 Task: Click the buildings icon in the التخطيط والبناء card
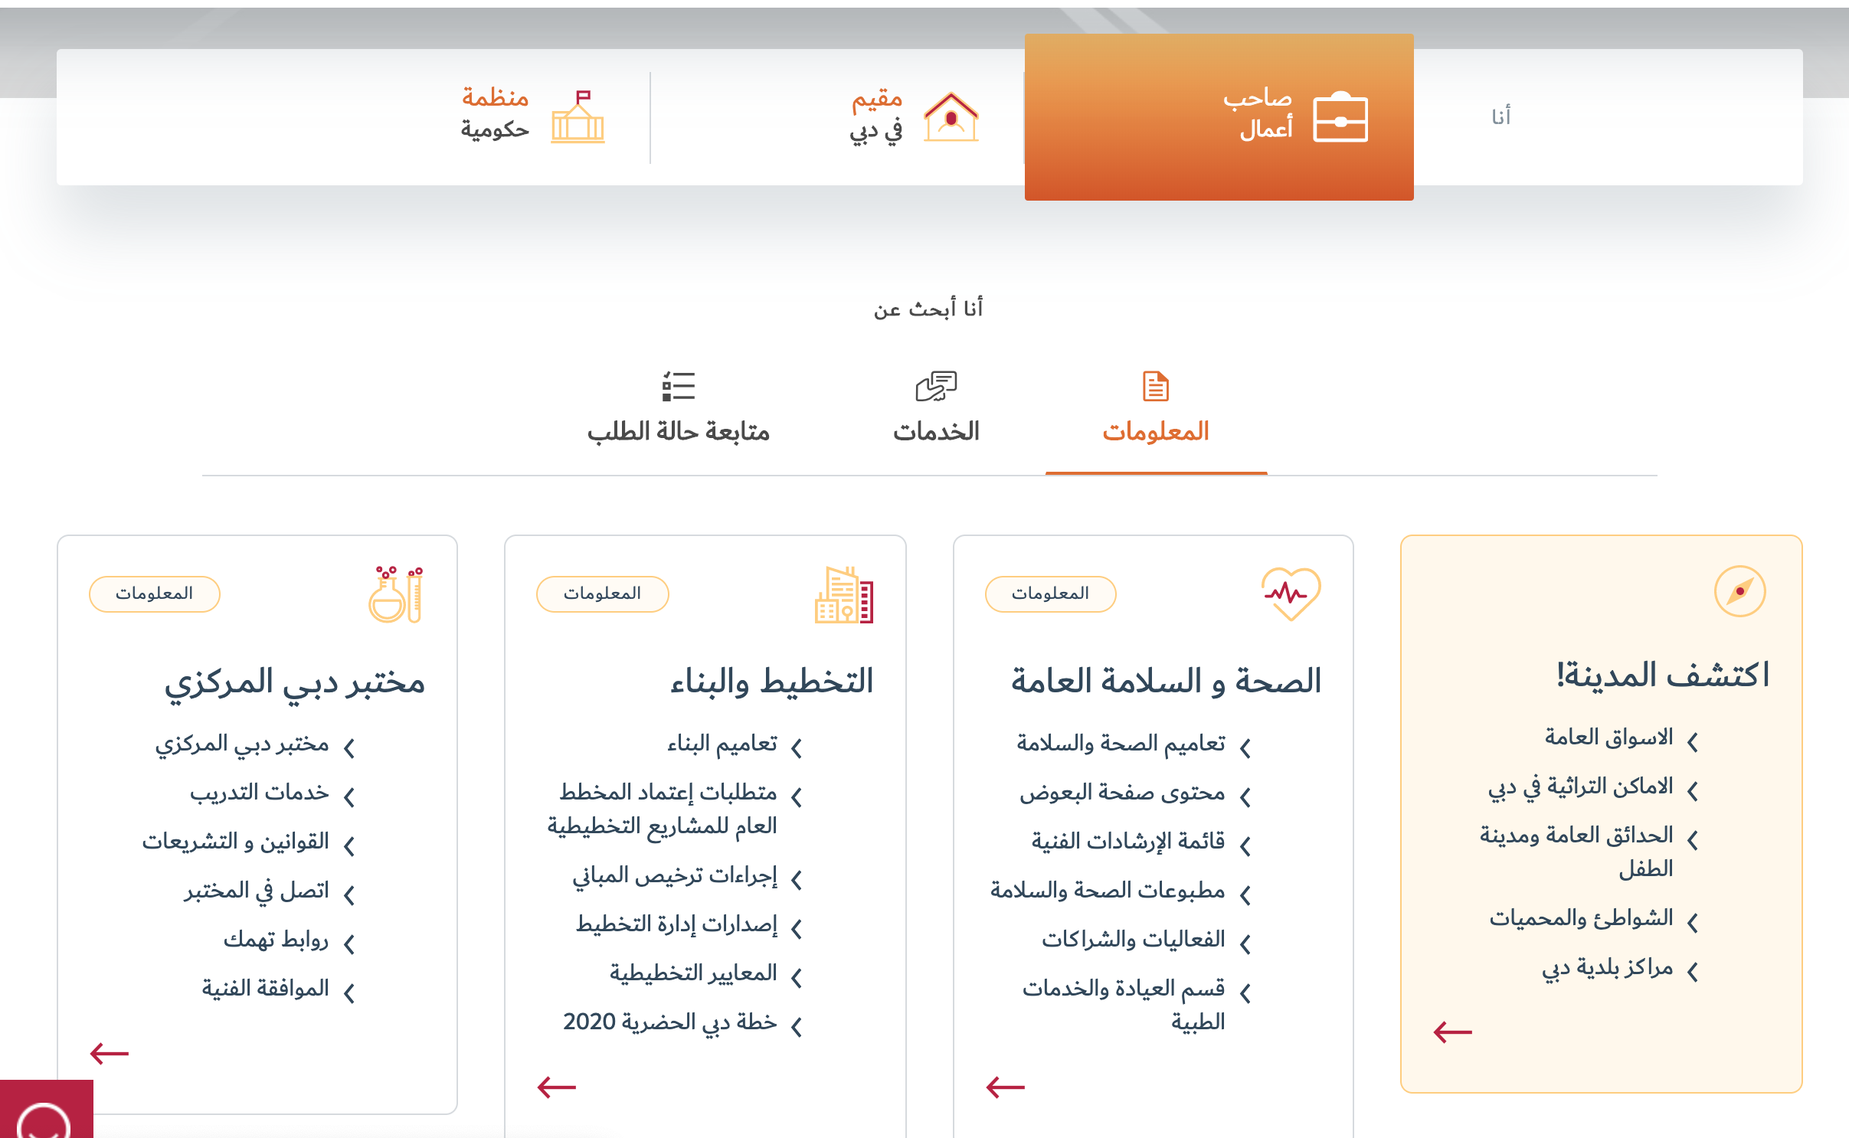[843, 595]
